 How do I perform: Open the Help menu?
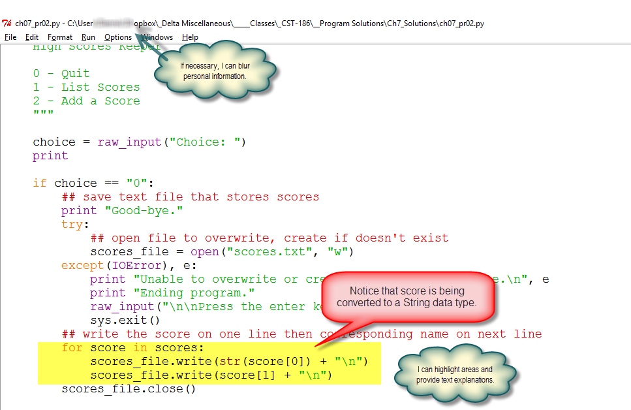(x=191, y=37)
